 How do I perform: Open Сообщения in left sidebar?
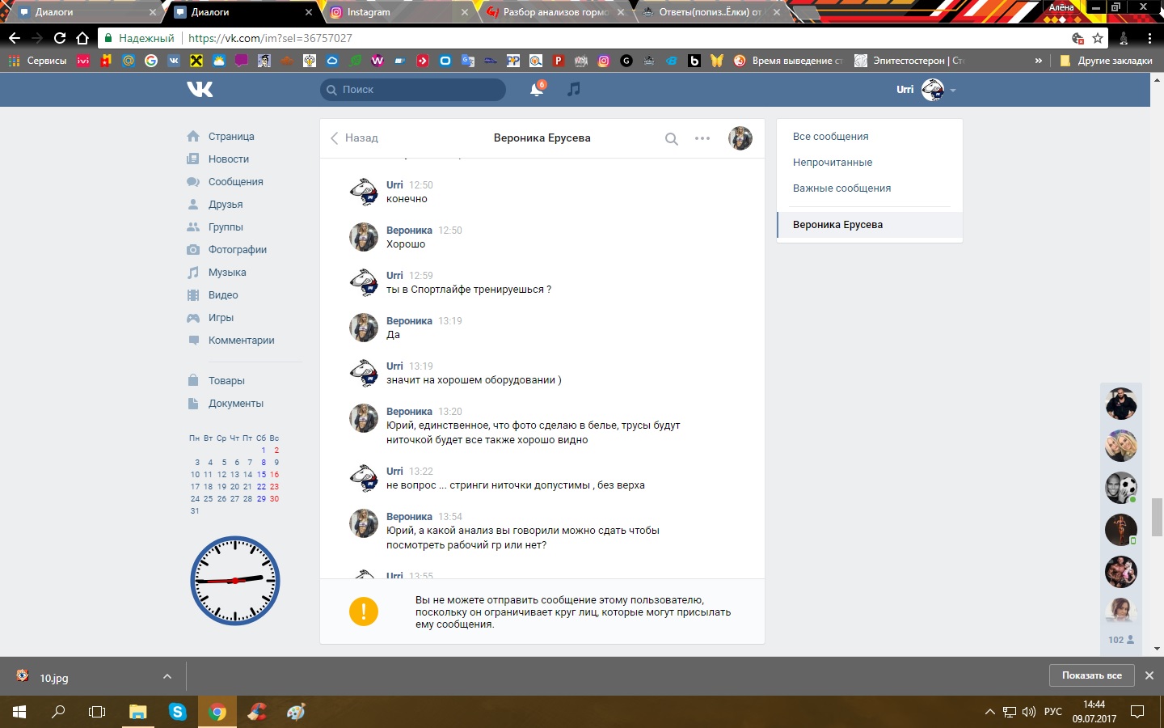[x=235, y=182]
